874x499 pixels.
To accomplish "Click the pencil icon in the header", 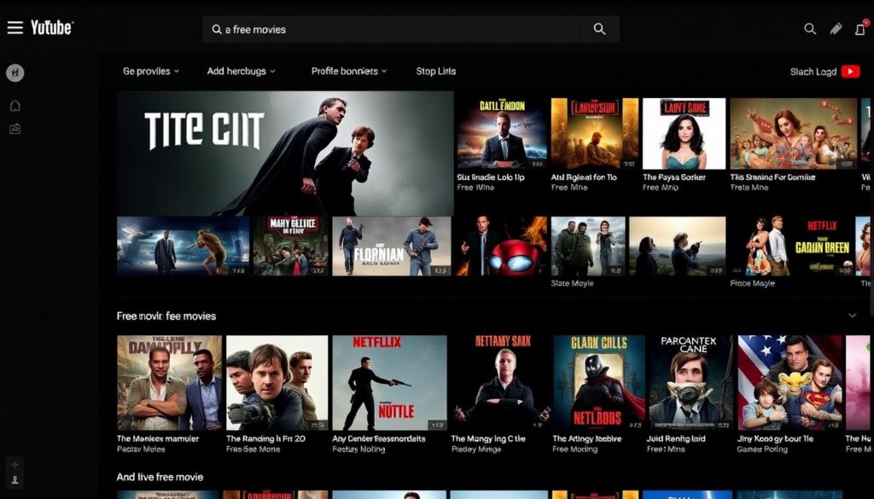I will [x=836, y=29].
